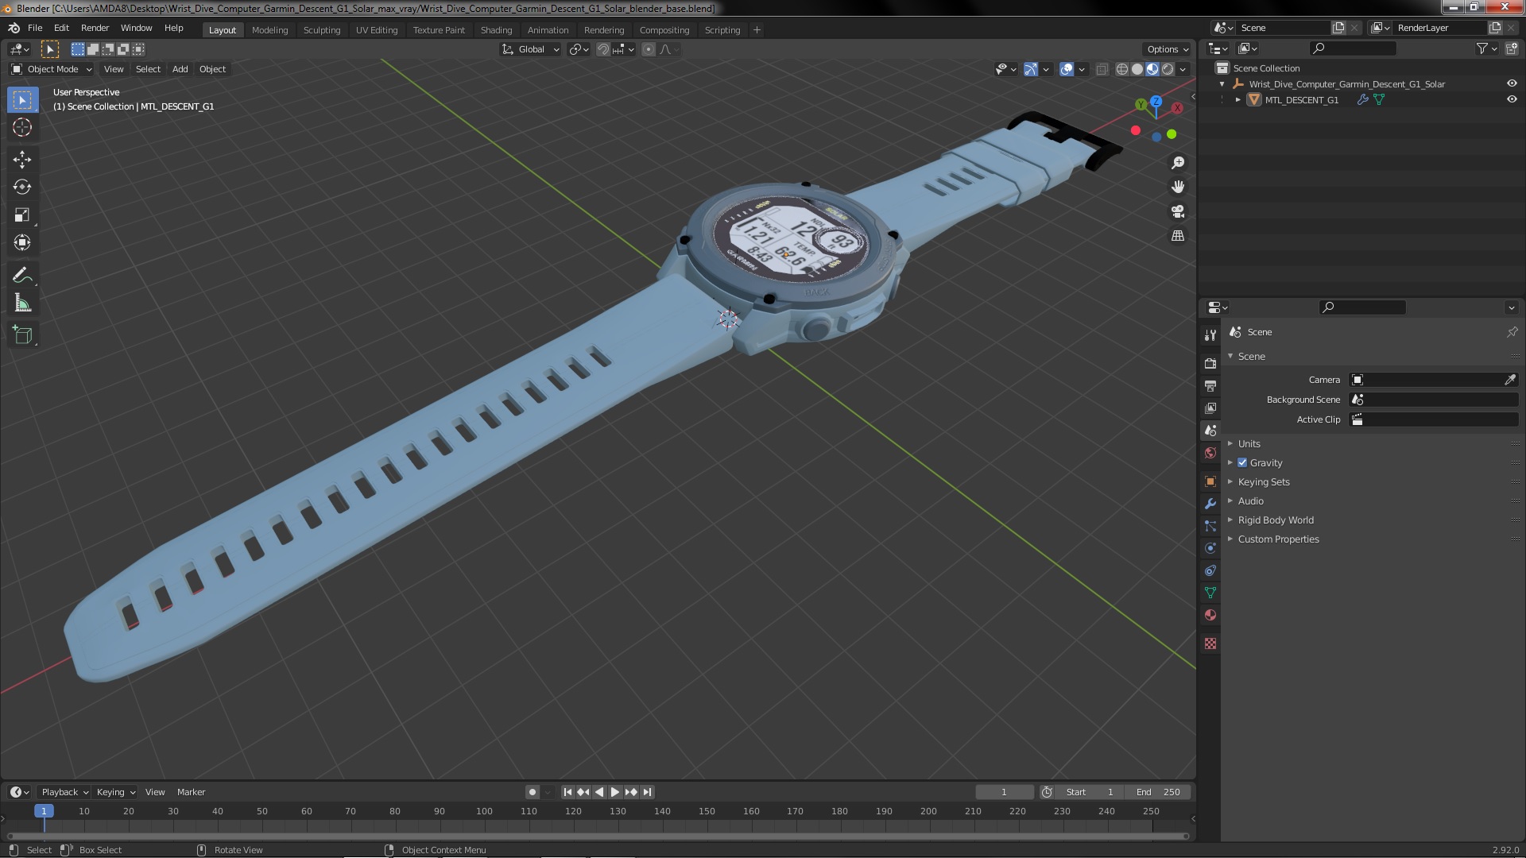Select the Cursor tool
Image resolution: width=1526 pixels, height=858 pixels.
[22, 127]
